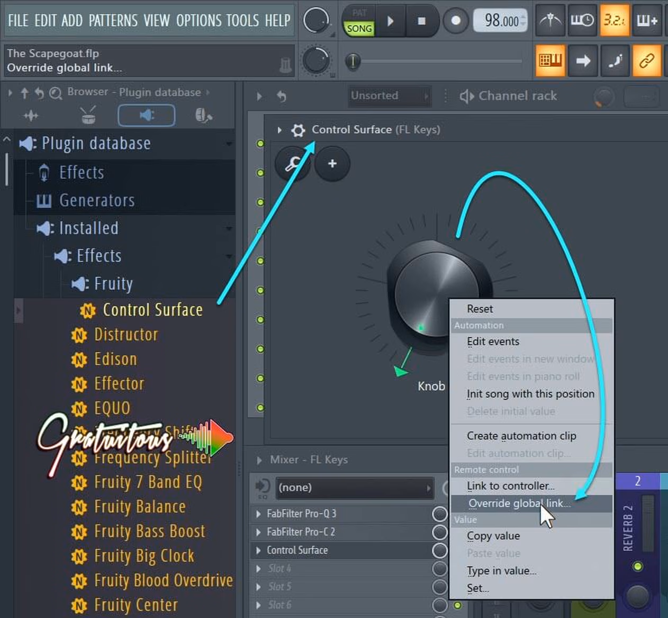Choose Override global link...
This screenshot has height=618, width=668.
(531, 503)
